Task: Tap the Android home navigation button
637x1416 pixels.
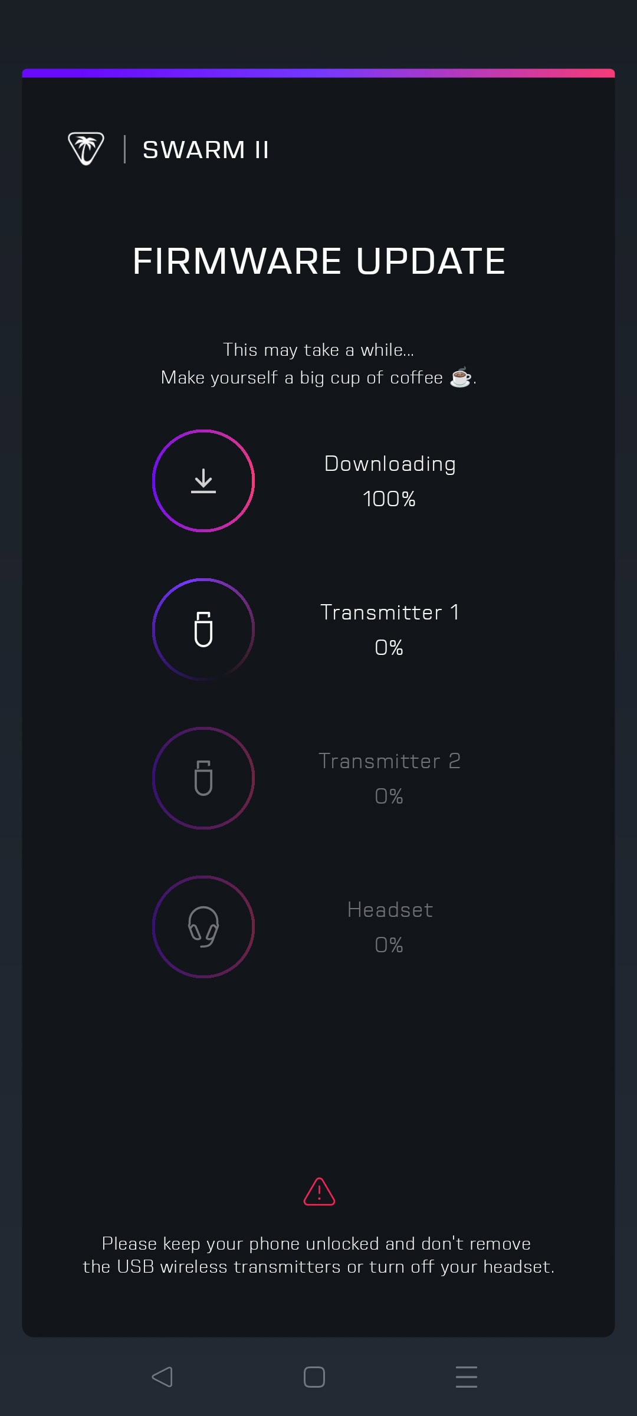Action: point(314,1376)
